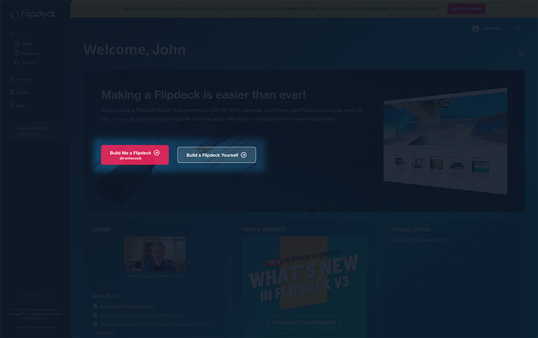538x338 pixels.
Task: Play the What's New and Different in V3 video
Action: click(x=155, y=253)
